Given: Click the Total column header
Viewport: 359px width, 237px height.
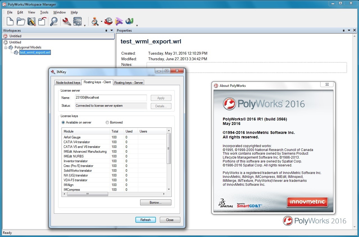Looking at the screenshot, I should pos(117,131).
